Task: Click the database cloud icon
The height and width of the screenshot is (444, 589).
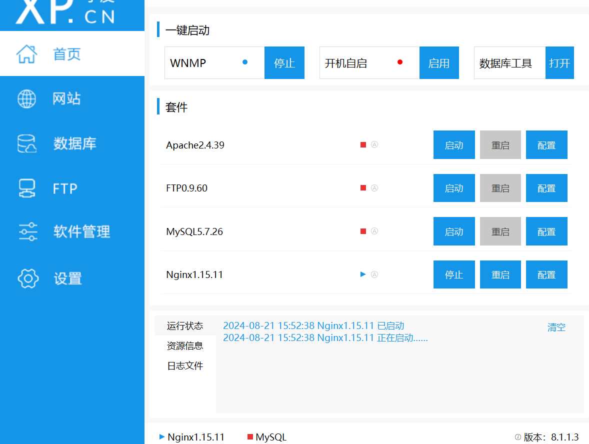Action: point(27,143)
